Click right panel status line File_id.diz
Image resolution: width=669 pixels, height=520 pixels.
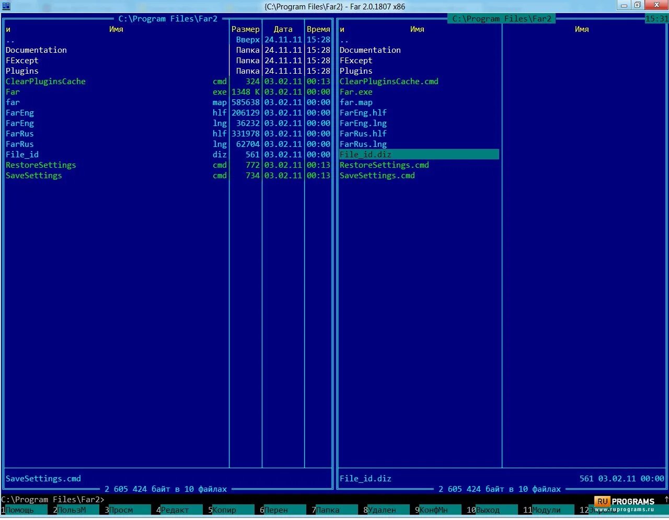(365, 479)
